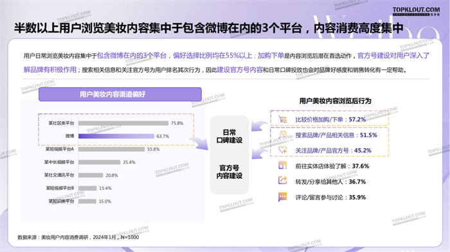Click the TOPKLOUT.COM logo
Image resolution: width=450 pixels, height=252 pixels.
416,12
